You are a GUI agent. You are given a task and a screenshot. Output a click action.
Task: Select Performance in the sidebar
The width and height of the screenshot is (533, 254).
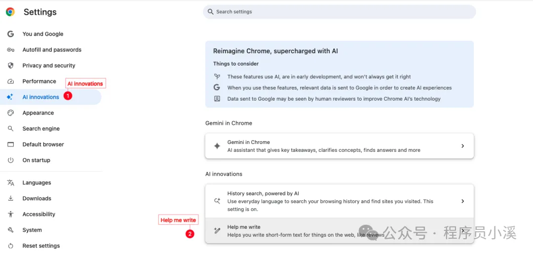click(x=39, y=81)
